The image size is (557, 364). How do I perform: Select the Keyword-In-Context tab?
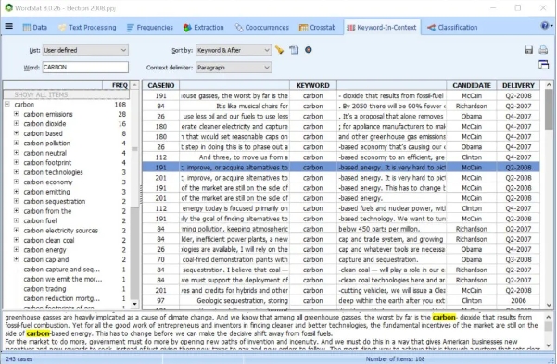(382, 28)
